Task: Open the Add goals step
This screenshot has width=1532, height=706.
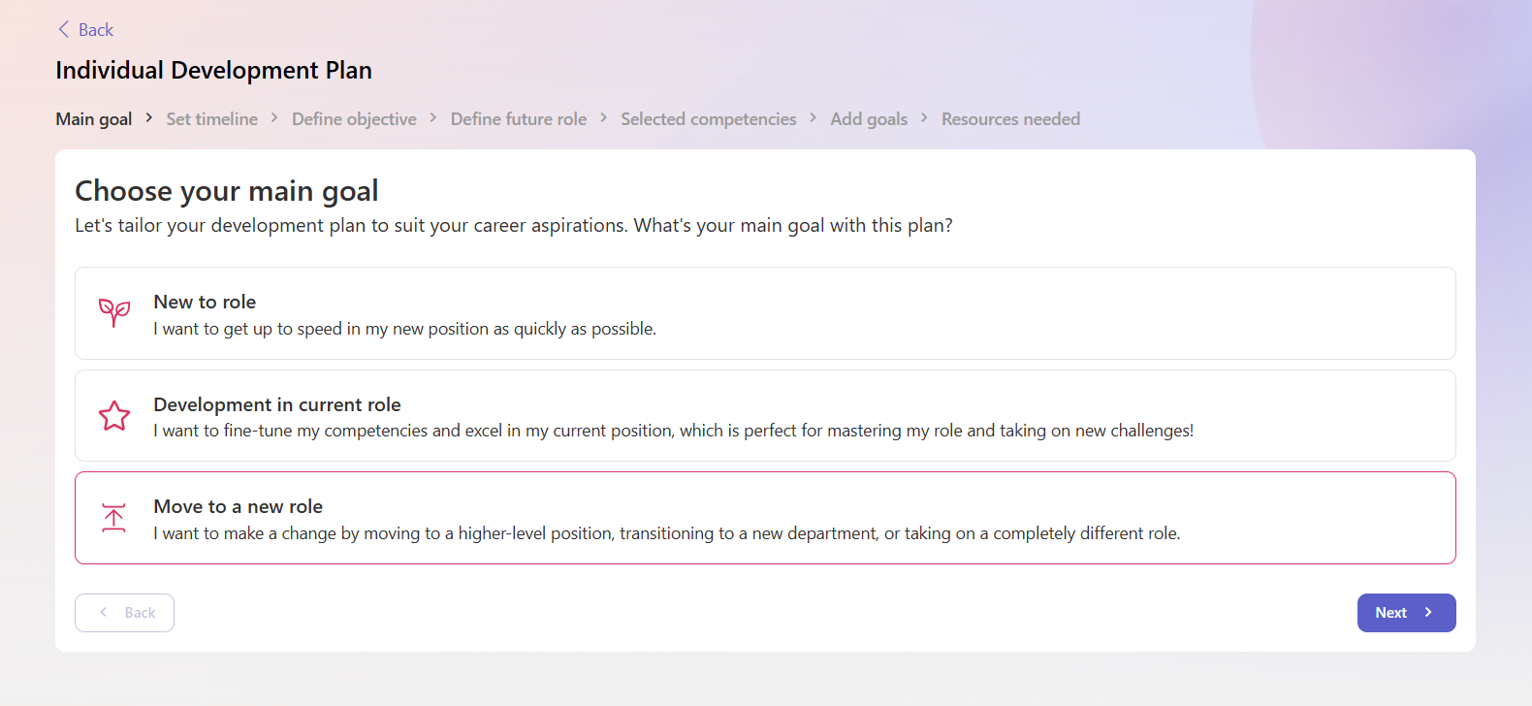Action: [869, 119]
